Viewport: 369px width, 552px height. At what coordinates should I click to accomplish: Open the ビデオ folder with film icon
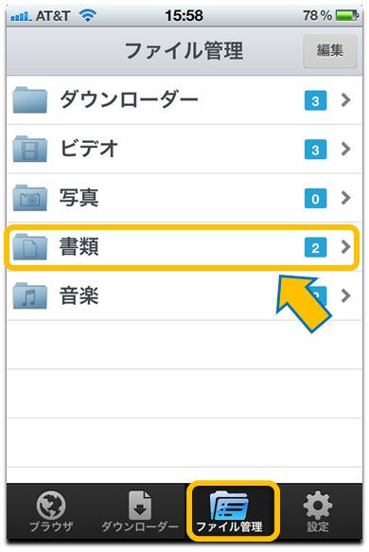tap(30, 150)
